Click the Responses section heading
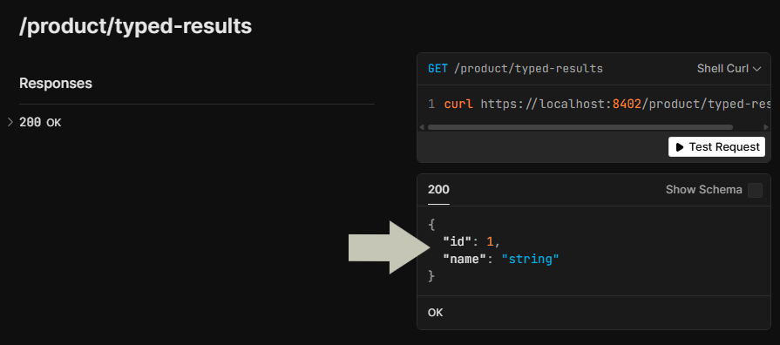 [x=56, y=83]
